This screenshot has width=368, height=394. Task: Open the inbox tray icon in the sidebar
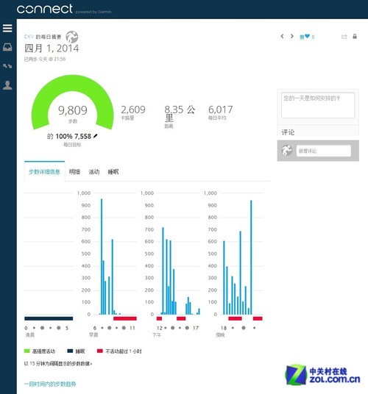(x=7, y=47)
